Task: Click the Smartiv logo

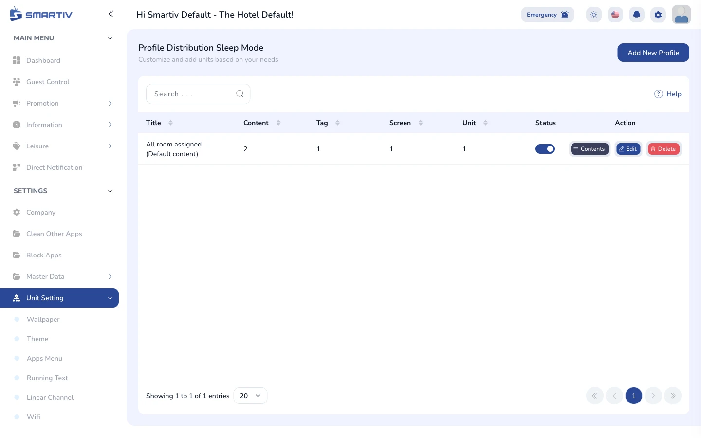Action: point(41,14)
